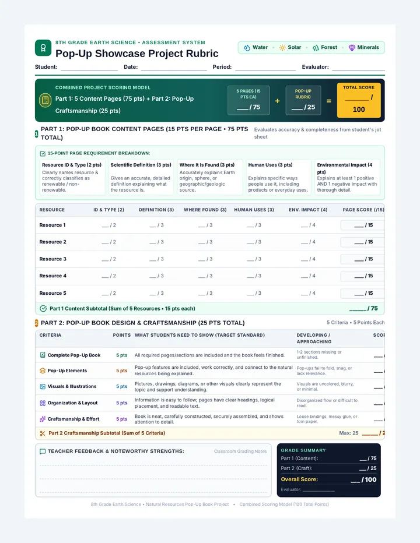Screen dimensions: 420x543
Task: Click the Period blank line
Action: click(x=265, y=68)
